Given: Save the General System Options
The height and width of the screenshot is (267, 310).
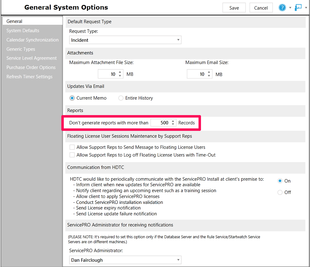Looking at the screenshot, I should click(x=234, y=8).
